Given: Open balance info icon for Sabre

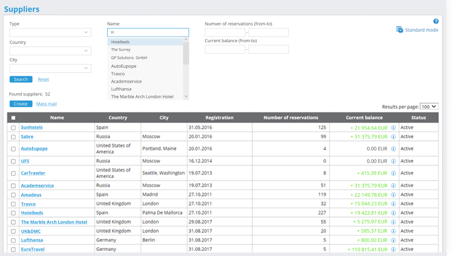Looking at the screenshot, I should (x=393, y=137).
